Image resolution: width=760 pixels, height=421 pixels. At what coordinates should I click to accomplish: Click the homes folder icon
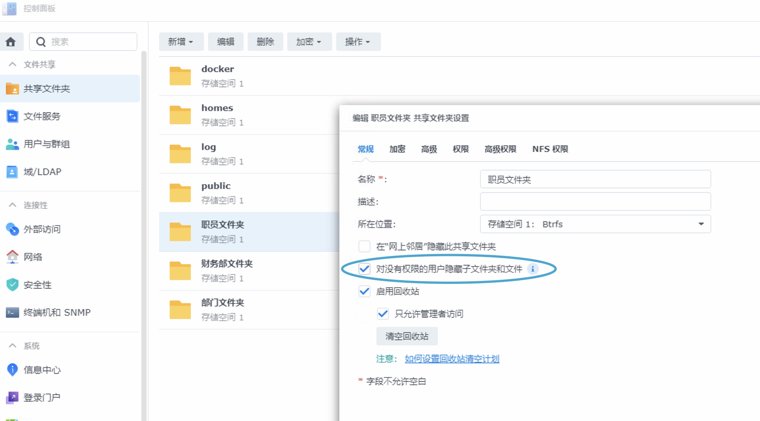pos(180,115)
